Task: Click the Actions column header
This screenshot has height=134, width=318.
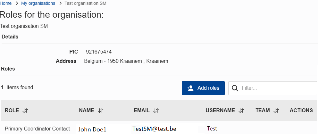Action: coord(301,111)
